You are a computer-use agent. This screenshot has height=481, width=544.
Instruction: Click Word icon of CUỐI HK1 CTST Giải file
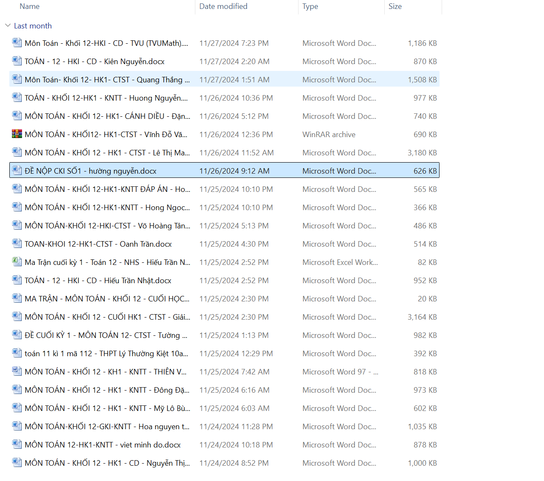[17, 316]
